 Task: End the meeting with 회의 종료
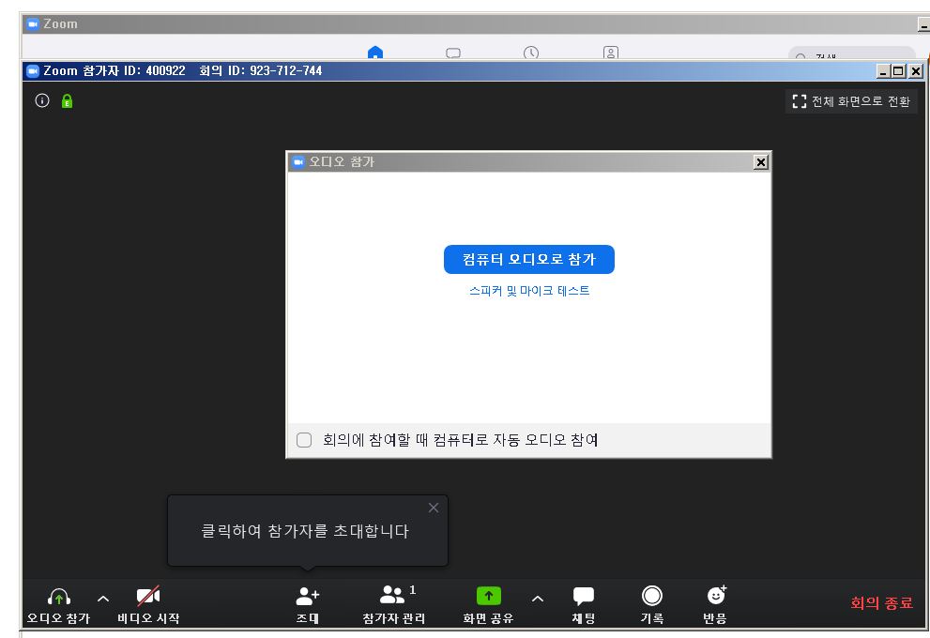(881, 603)
